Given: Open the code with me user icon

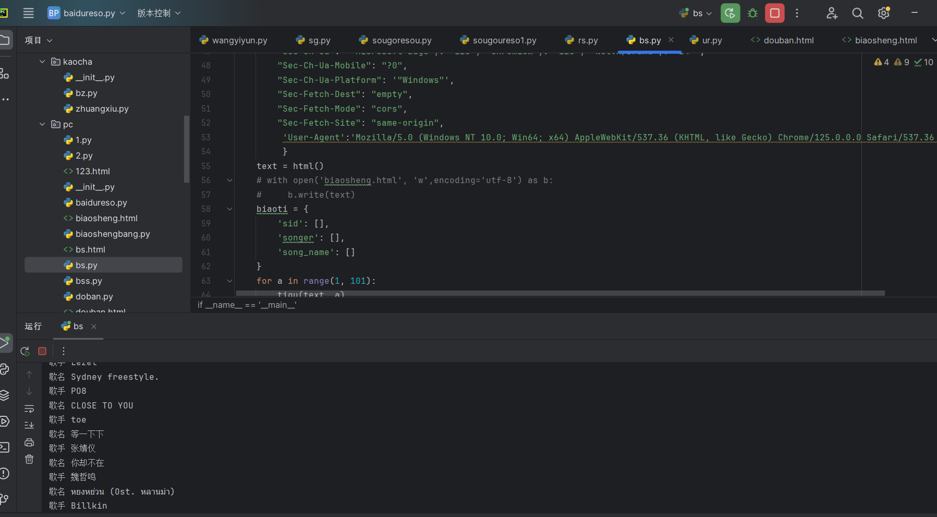Looking at the screenshot, I should coord(832,13).
